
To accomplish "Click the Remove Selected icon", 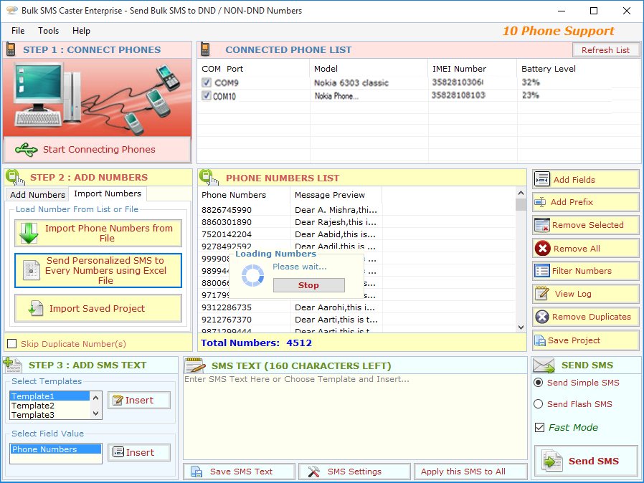I will click(x=541, y=225).
